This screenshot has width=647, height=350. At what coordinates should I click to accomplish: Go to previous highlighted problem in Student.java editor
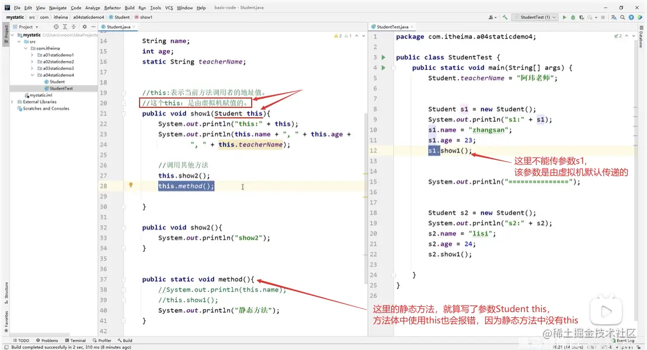tap(357, 36)
